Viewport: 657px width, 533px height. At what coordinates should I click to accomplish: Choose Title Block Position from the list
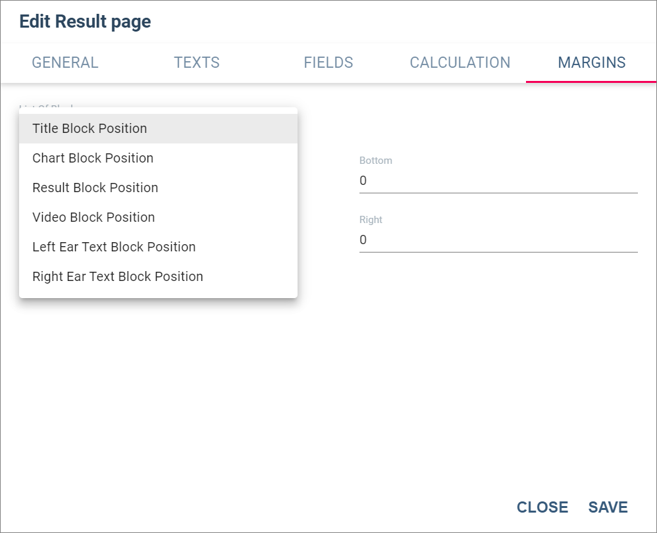pos(159,128)
